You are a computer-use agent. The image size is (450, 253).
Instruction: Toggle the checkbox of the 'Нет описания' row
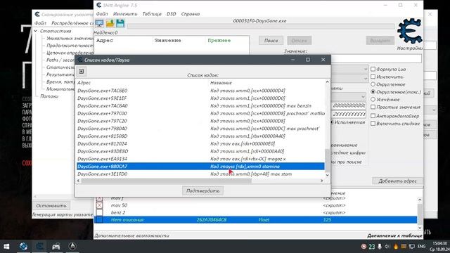pos(99,220)
